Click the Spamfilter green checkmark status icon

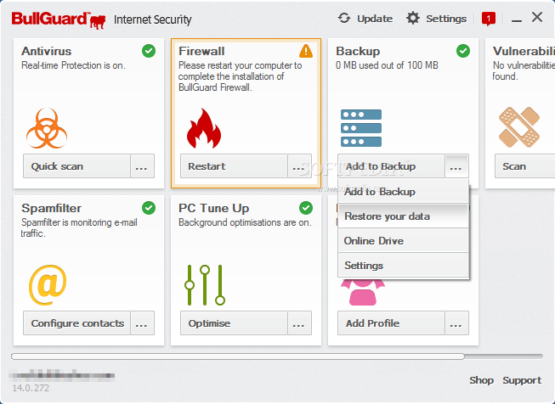pyautogui.click(x=149, y=208)
